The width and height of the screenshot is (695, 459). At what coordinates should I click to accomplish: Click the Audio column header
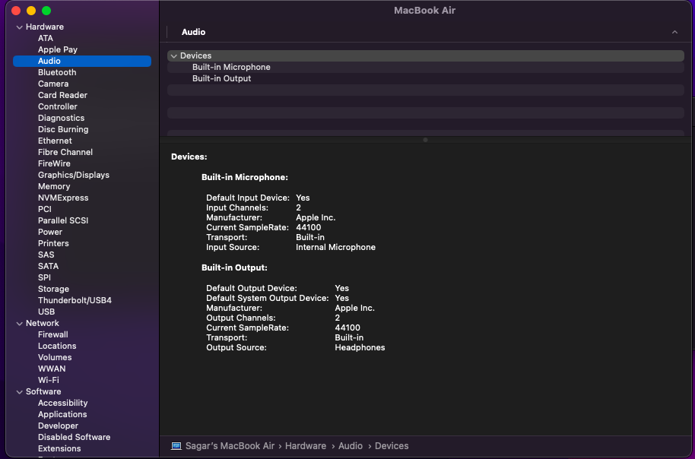(193, 32)
